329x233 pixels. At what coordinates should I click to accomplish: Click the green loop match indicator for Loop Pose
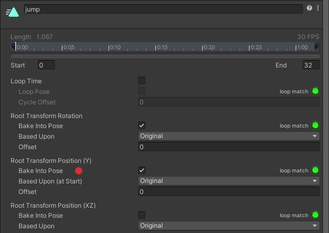[x=316, y=91]
